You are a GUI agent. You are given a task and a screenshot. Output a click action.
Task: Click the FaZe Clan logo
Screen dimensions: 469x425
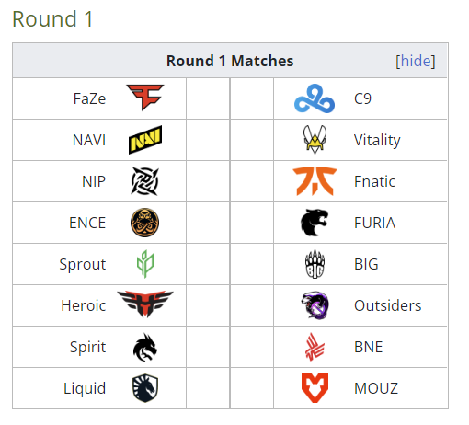pos(145,98)
